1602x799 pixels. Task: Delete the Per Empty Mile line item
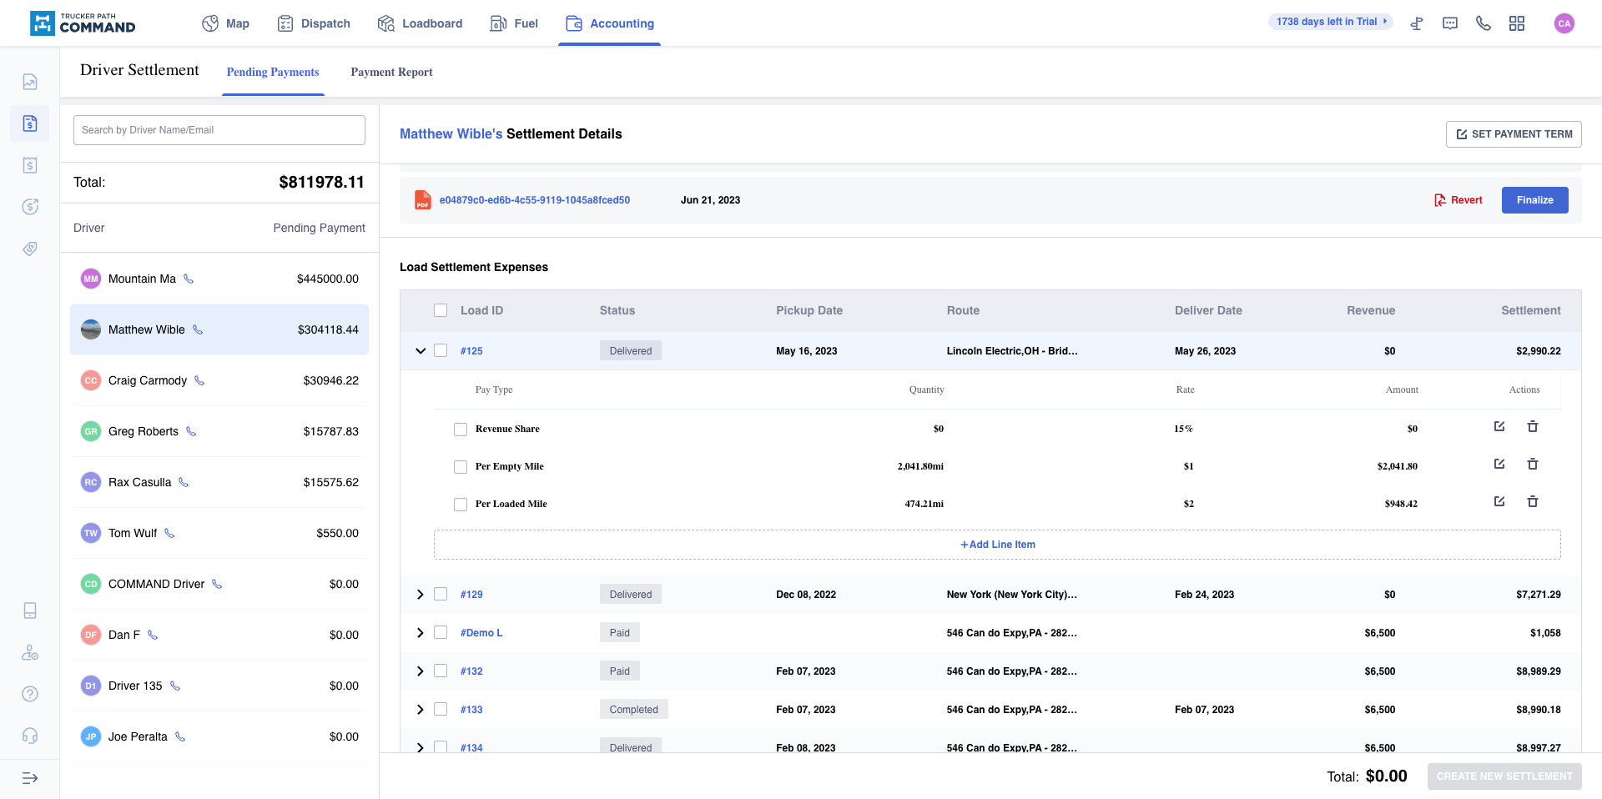[1533, 465]
